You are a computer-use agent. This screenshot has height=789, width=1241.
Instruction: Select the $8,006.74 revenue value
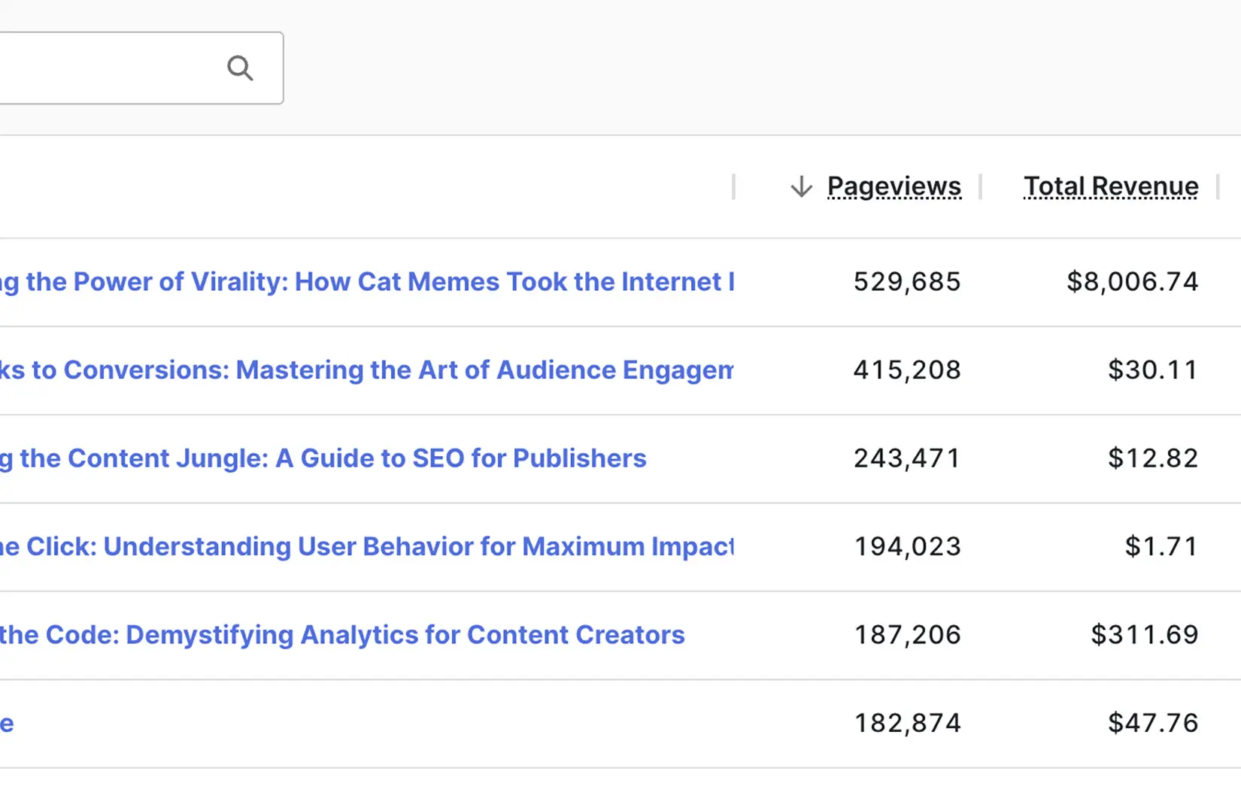(1132, 282)
